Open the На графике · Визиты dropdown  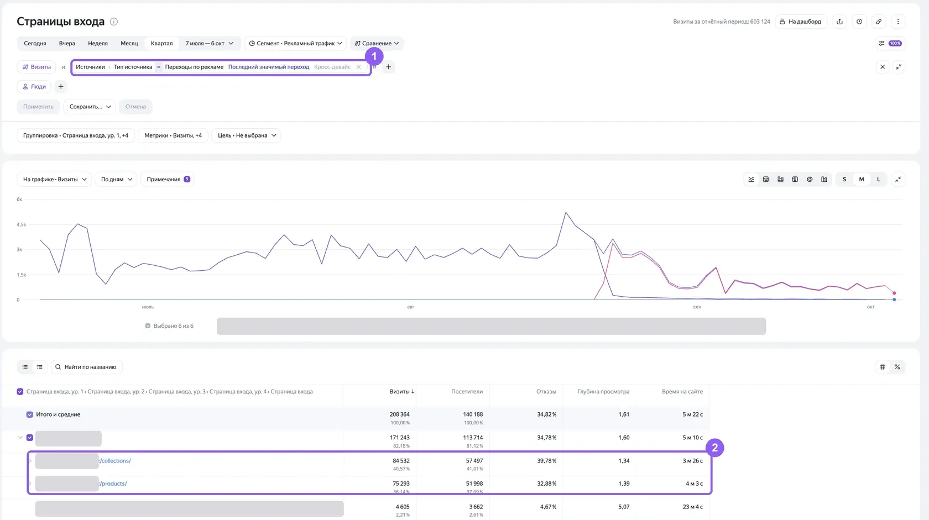click(55, 179)
